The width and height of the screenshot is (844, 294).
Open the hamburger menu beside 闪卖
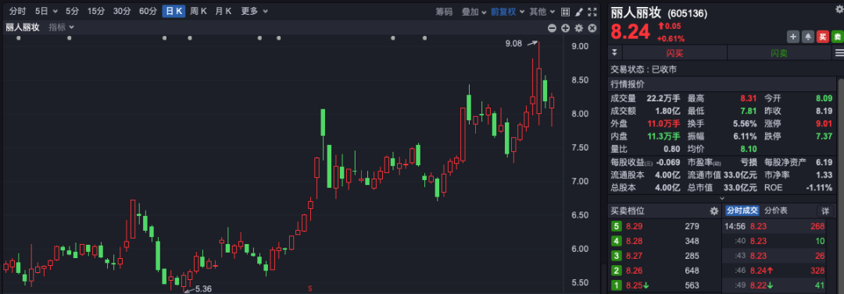839,53
